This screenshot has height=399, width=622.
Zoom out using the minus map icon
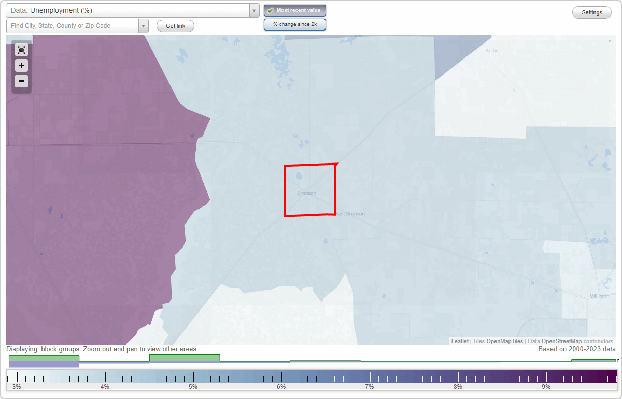(21, 81)
